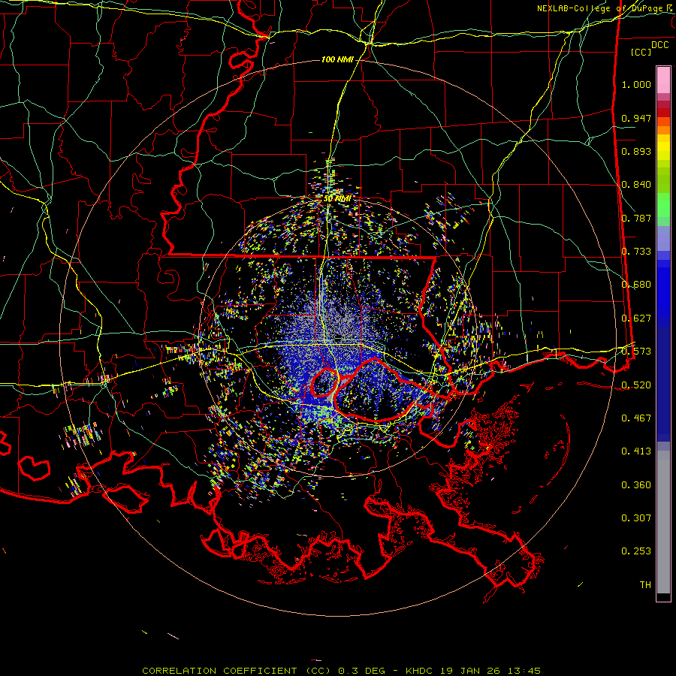676x676 pixels.
Task: Pick the pink swatch at the scale top
Action: click(663, 80)
